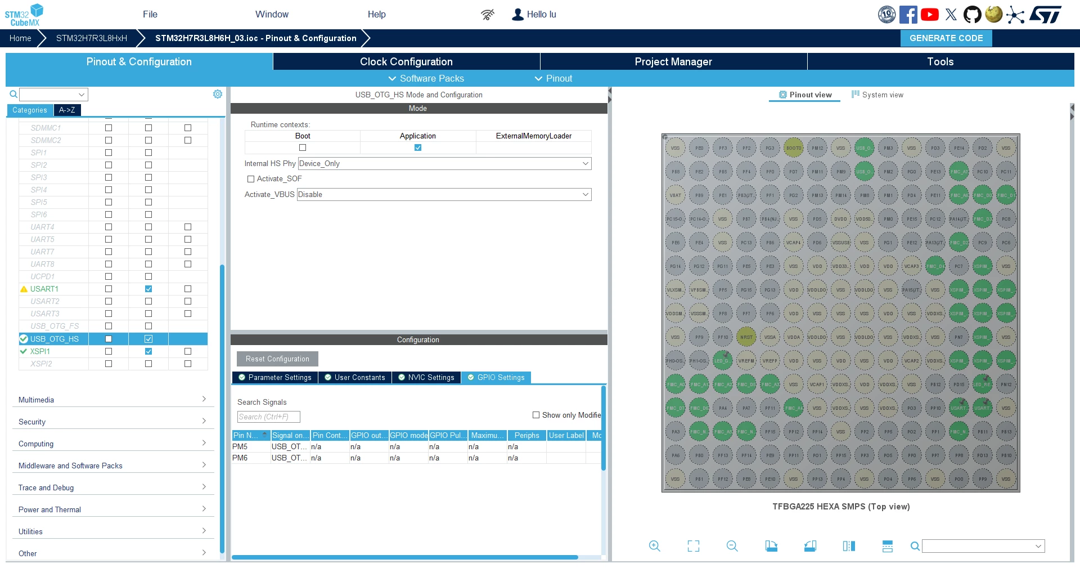
Task: Go to Home in the breadcrumb
Action: pos(20,38)
